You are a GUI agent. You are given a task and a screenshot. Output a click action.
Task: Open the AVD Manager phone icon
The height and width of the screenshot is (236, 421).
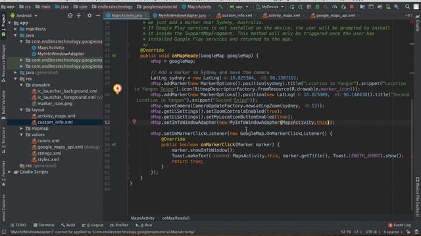[388, 7]
